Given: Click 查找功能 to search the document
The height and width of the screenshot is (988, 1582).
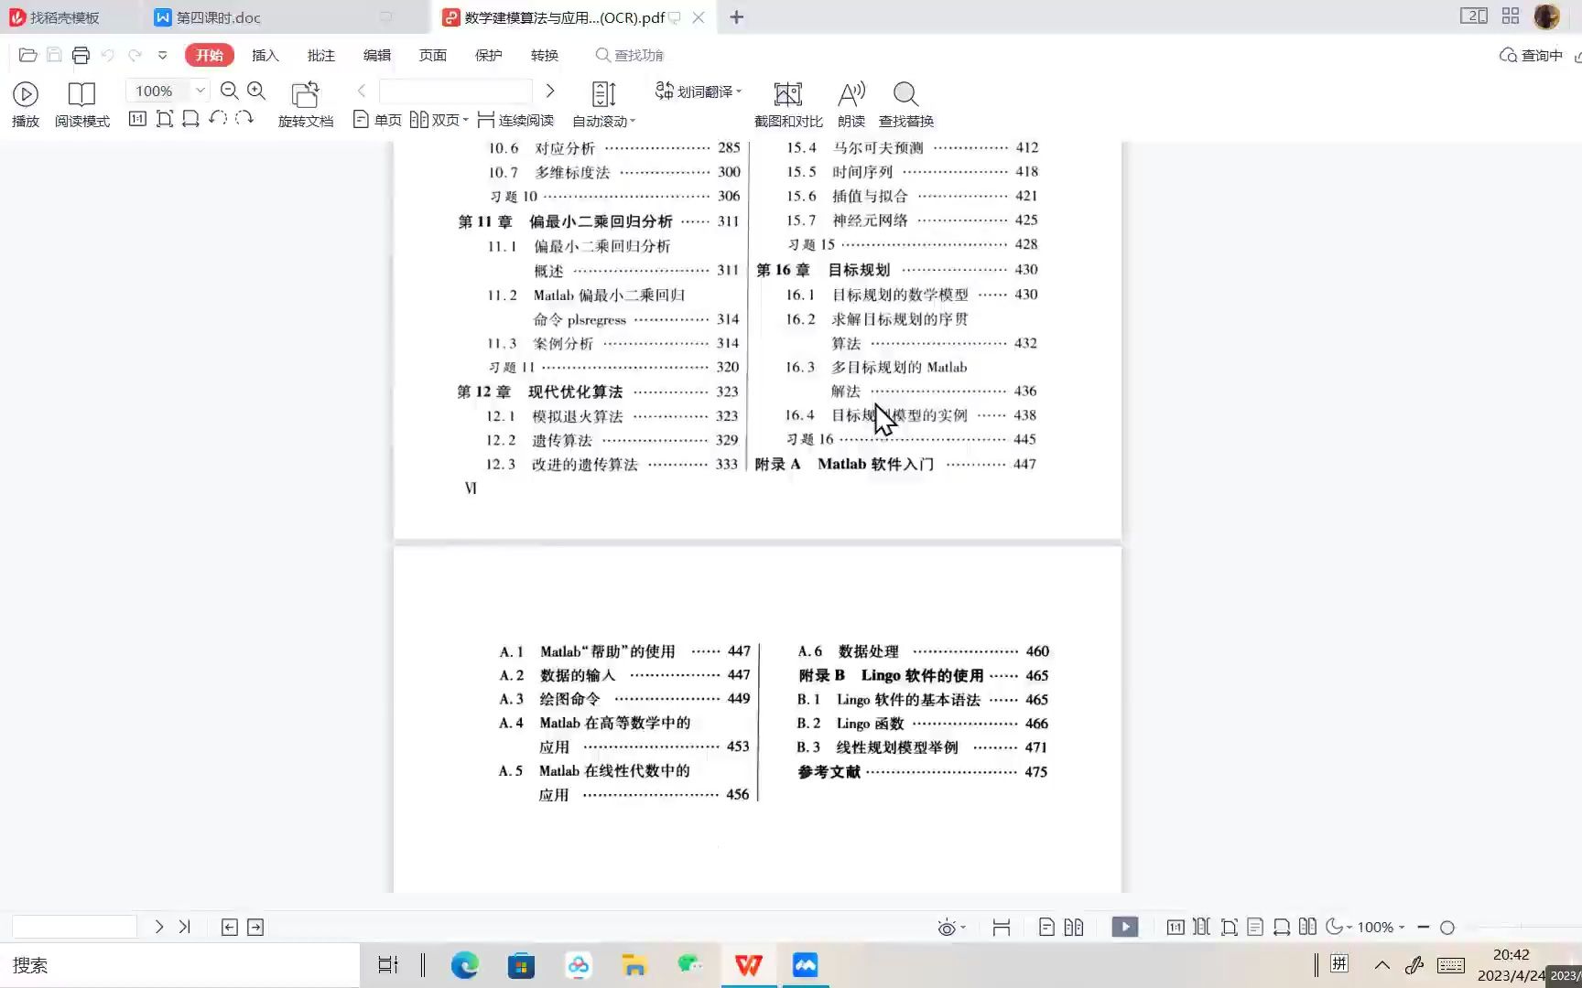Looking at the screenshot, I should [629, 55].
